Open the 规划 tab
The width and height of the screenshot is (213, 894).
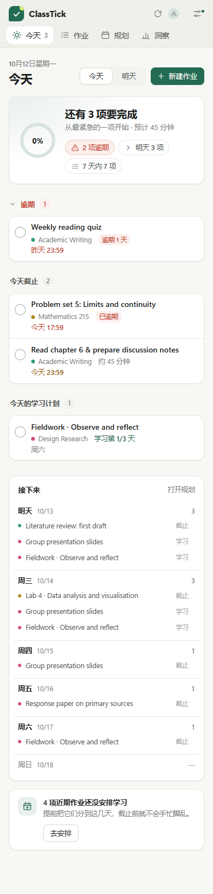tap(115, 36)
